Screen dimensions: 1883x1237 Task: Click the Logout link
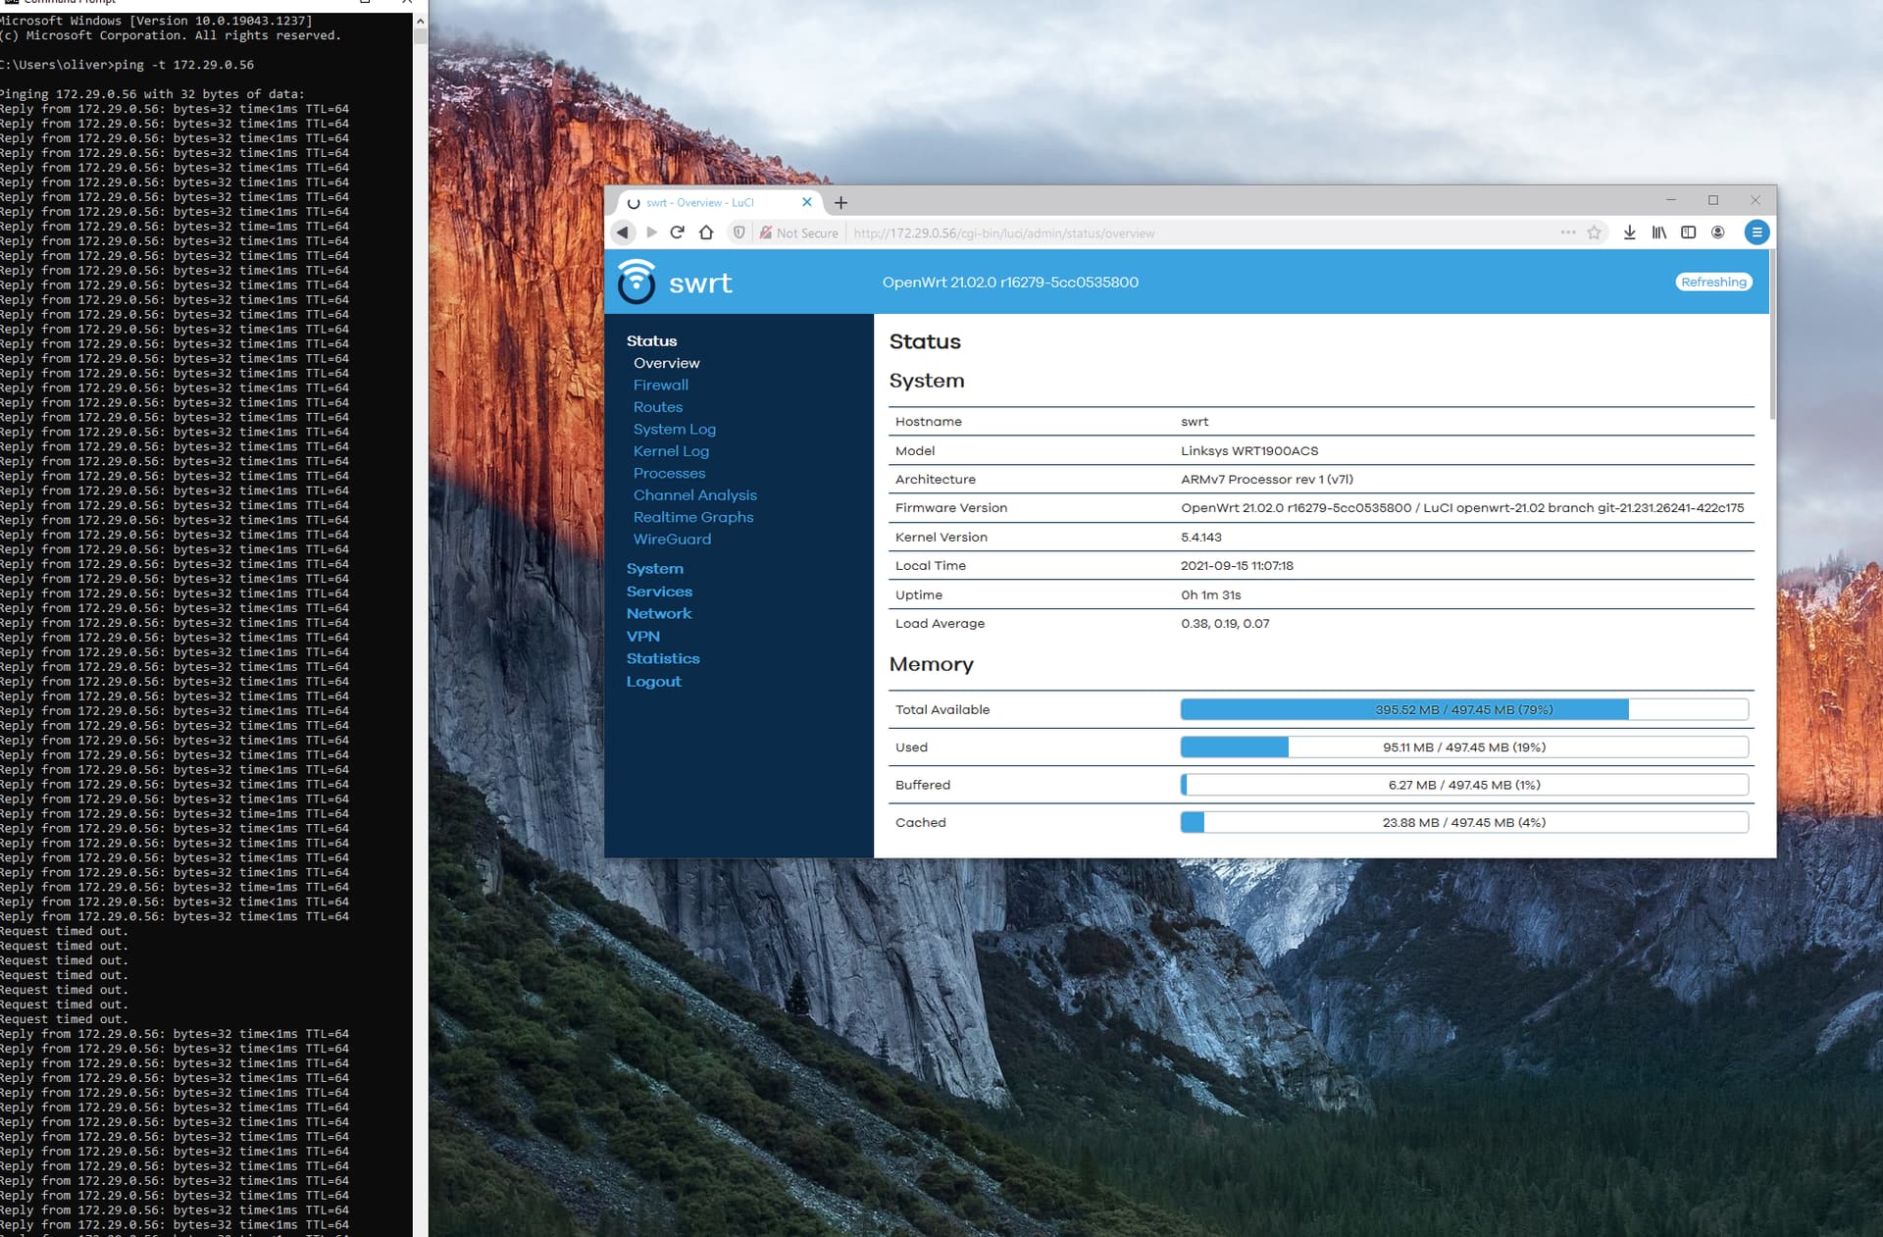653,682
